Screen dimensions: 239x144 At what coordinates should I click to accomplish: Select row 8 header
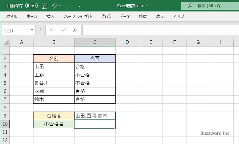click(5, 108)
